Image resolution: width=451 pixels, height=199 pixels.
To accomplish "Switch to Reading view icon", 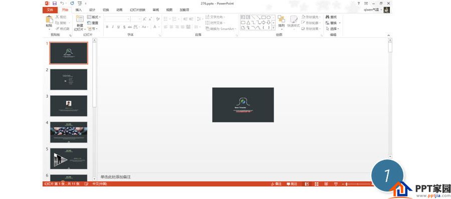I will click(x=326, y=184).
